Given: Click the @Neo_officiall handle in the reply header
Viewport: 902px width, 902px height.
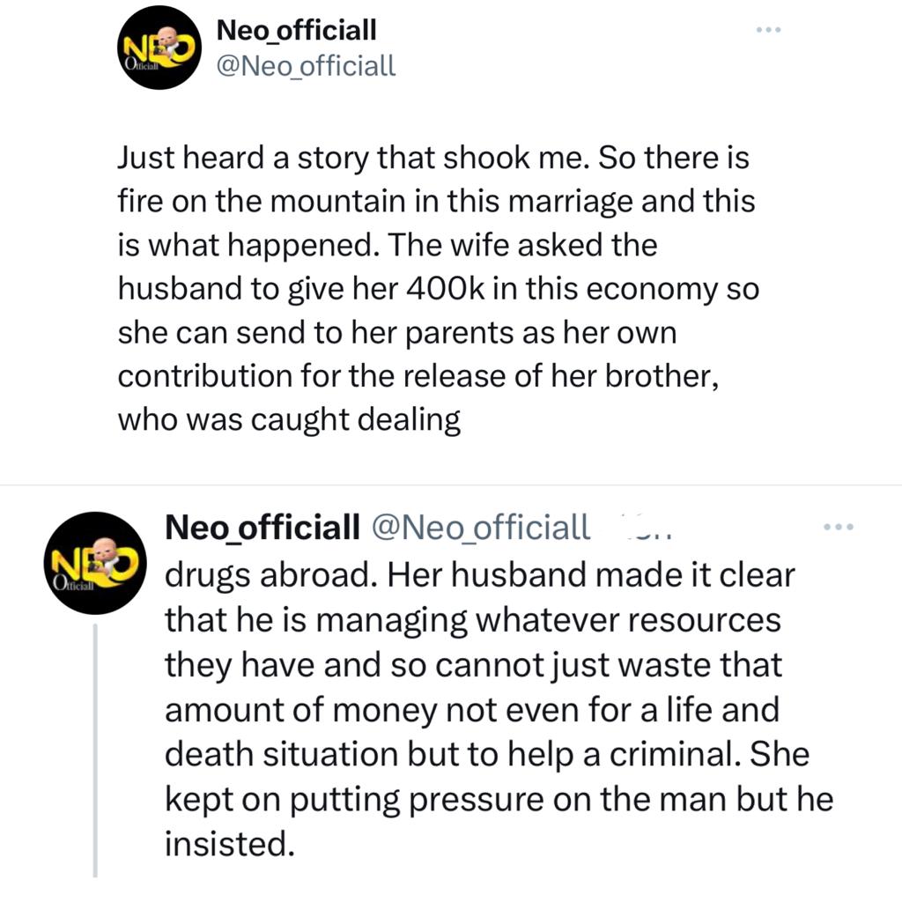Looking at the screenshot, I should click(482, 527).
